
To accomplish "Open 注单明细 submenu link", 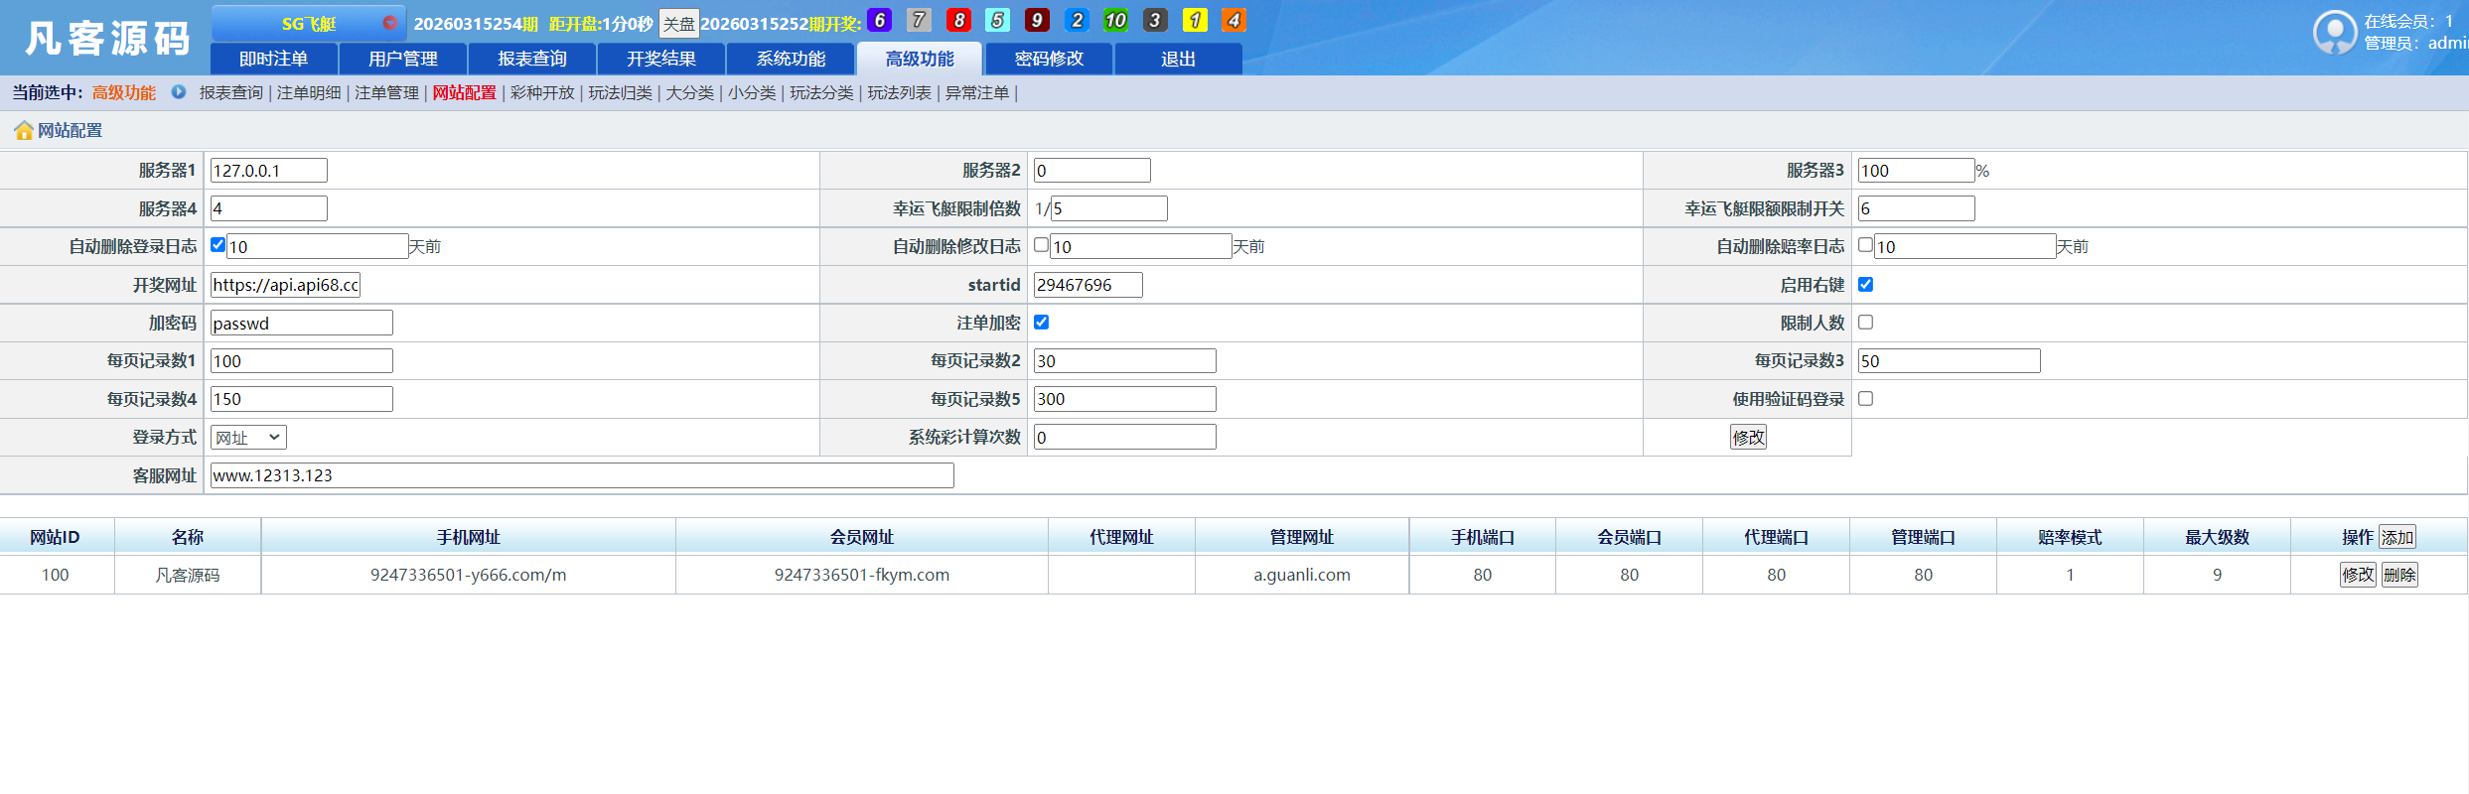I will click(x=309, y=92).
